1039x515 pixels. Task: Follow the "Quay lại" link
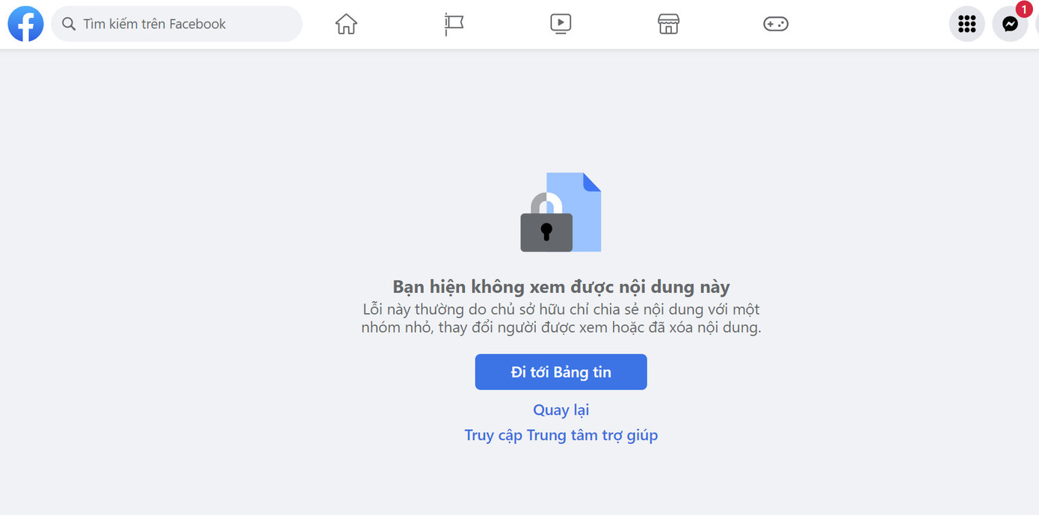point(561,410)
